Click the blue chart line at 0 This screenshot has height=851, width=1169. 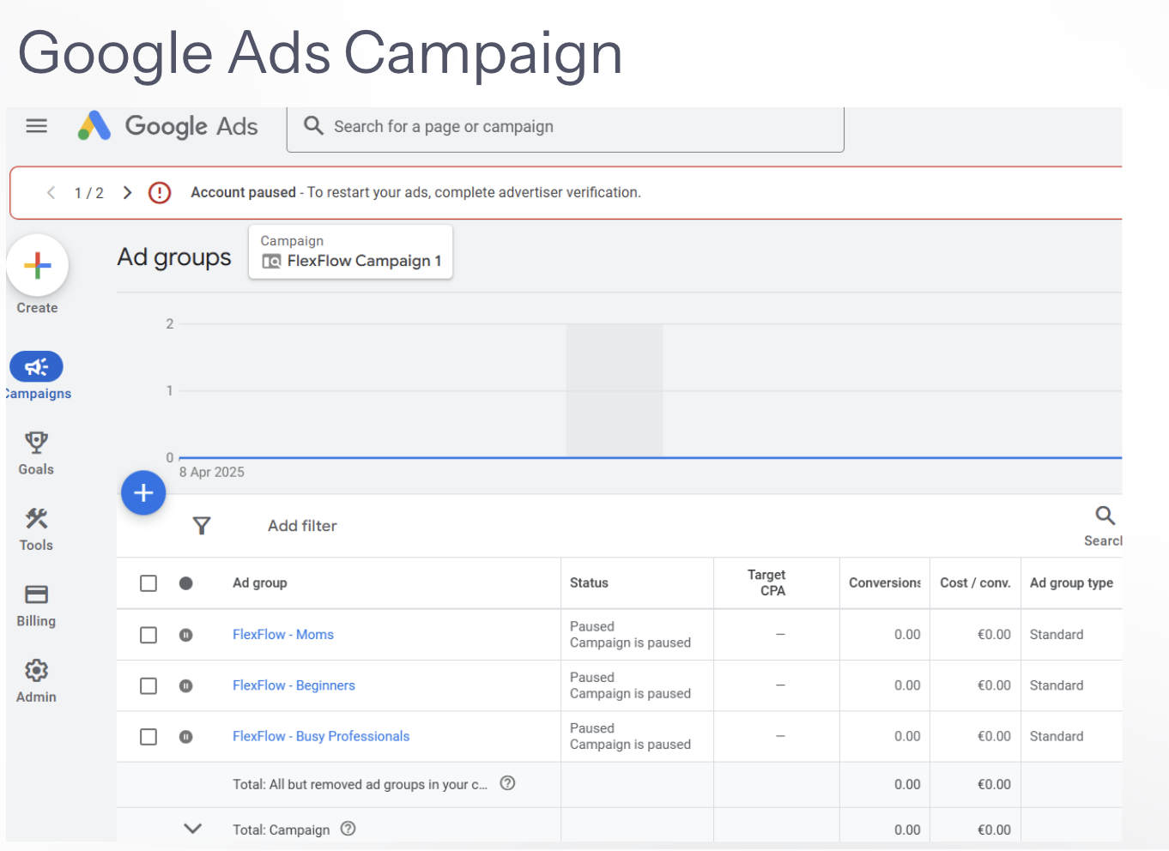pos(650,457)
